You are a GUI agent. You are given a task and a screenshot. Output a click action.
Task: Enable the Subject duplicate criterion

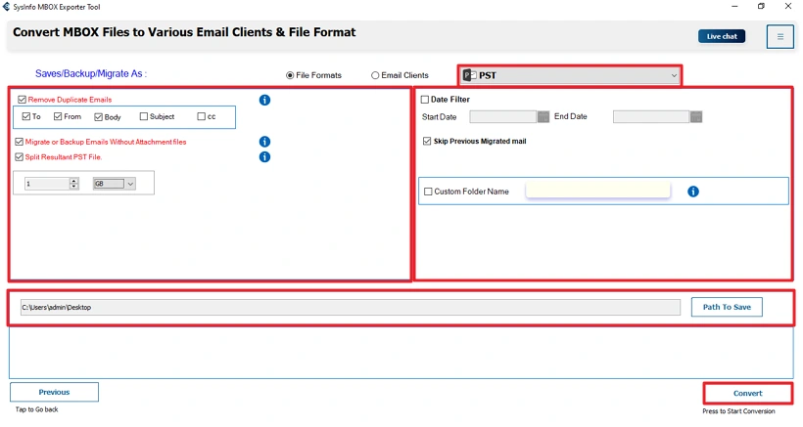click(x=144, y=116)
